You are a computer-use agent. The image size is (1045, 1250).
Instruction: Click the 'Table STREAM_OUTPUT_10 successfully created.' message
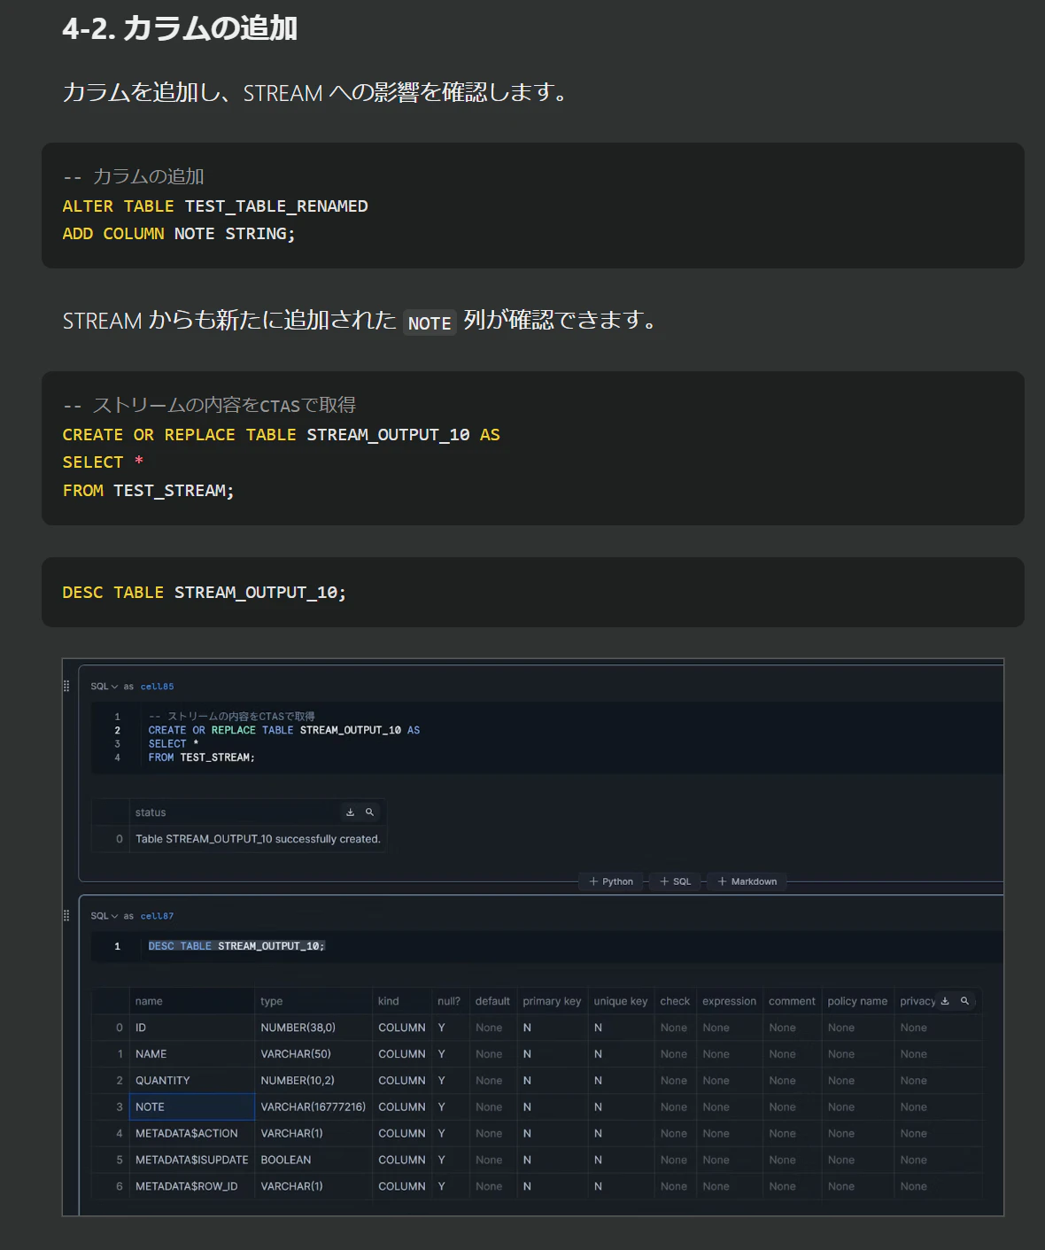point(258,839)
